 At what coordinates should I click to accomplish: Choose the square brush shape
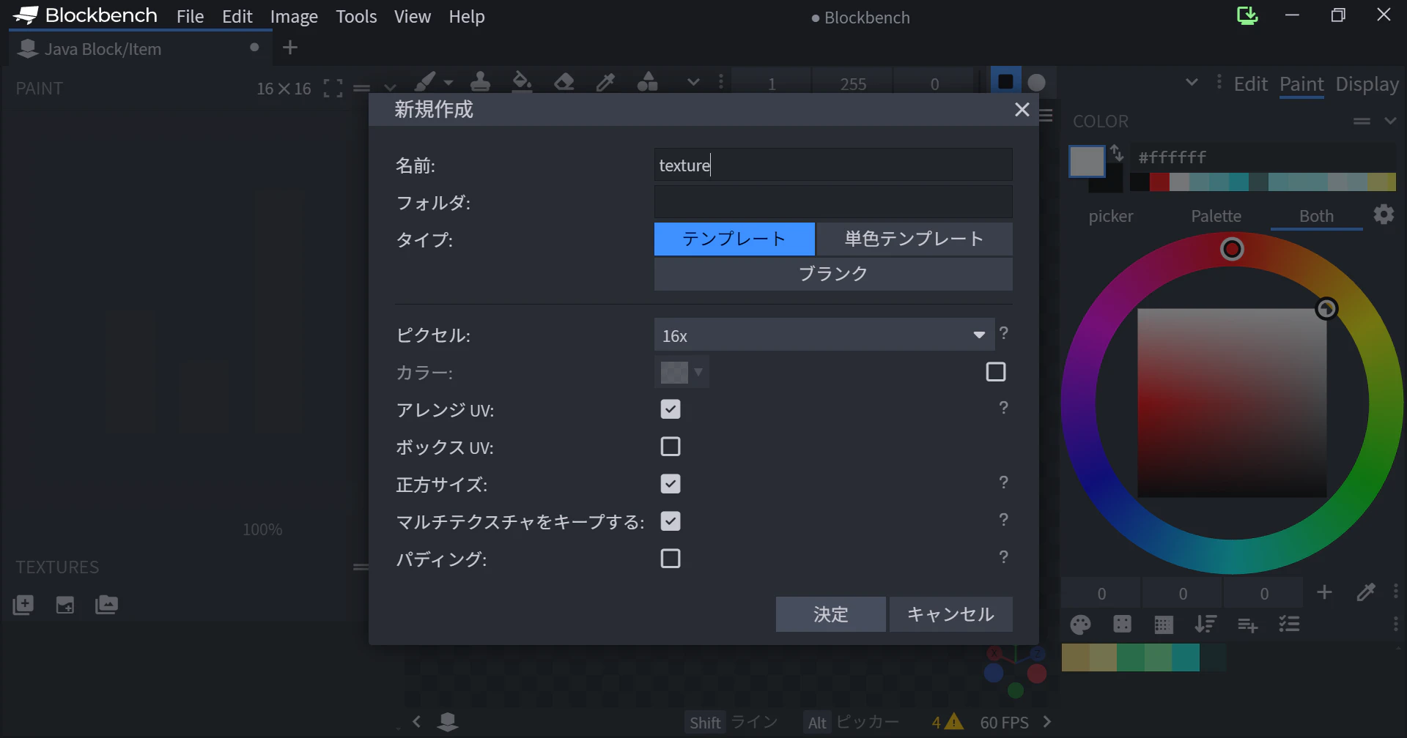1005,82
